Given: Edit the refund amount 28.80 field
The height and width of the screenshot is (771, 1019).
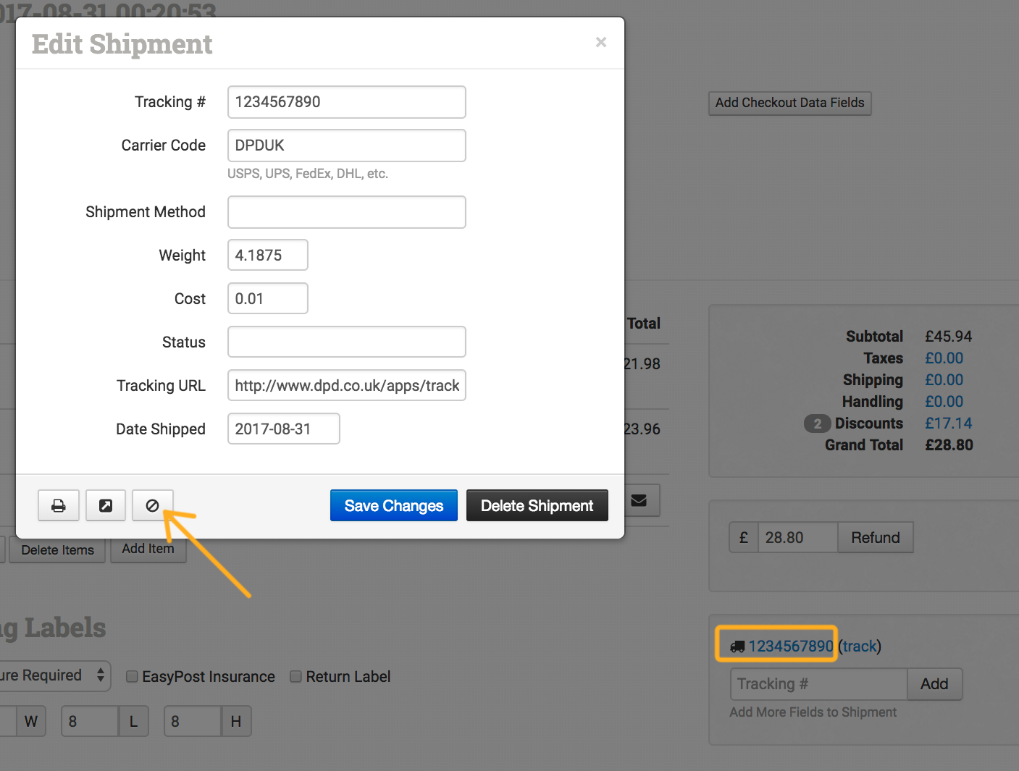Looking at the screenshot, I should coord(798,537).
